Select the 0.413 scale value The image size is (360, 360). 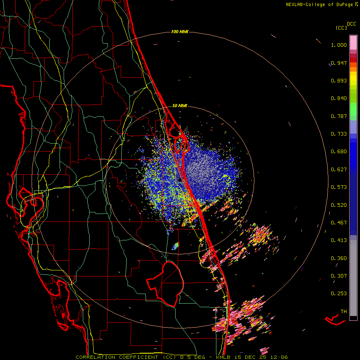pyautogui.click(x=339, y=241)
